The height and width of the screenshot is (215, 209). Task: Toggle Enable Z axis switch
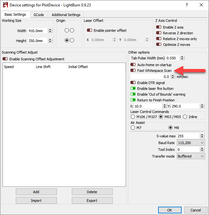(159, 27)
